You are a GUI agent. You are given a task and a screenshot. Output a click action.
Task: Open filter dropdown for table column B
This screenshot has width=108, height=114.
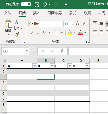[52, 66]
